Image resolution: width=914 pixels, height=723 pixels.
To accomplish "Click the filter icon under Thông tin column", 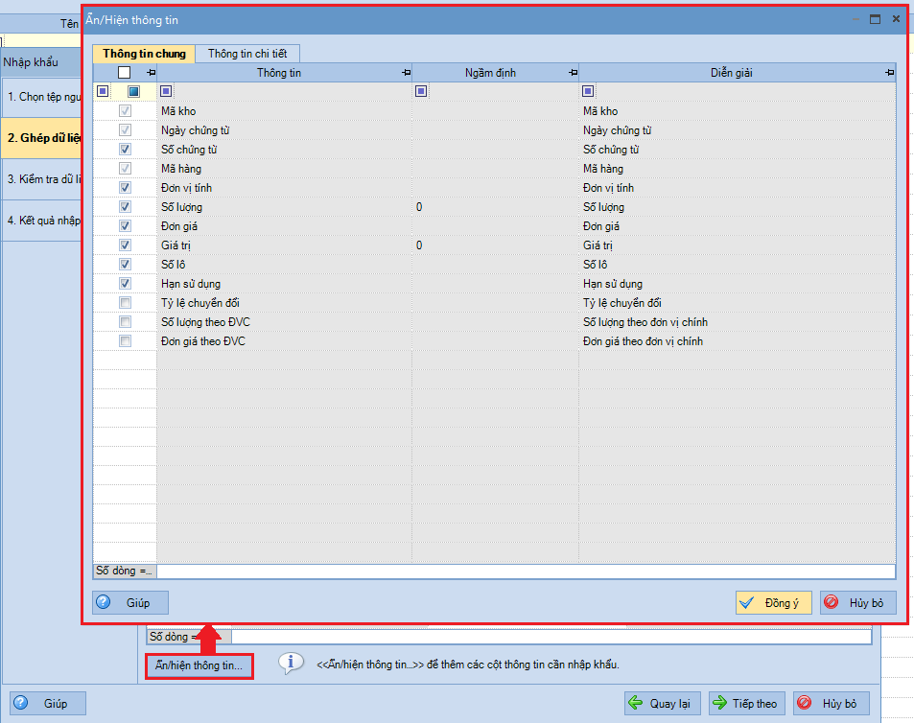I will tap(166, 91).
